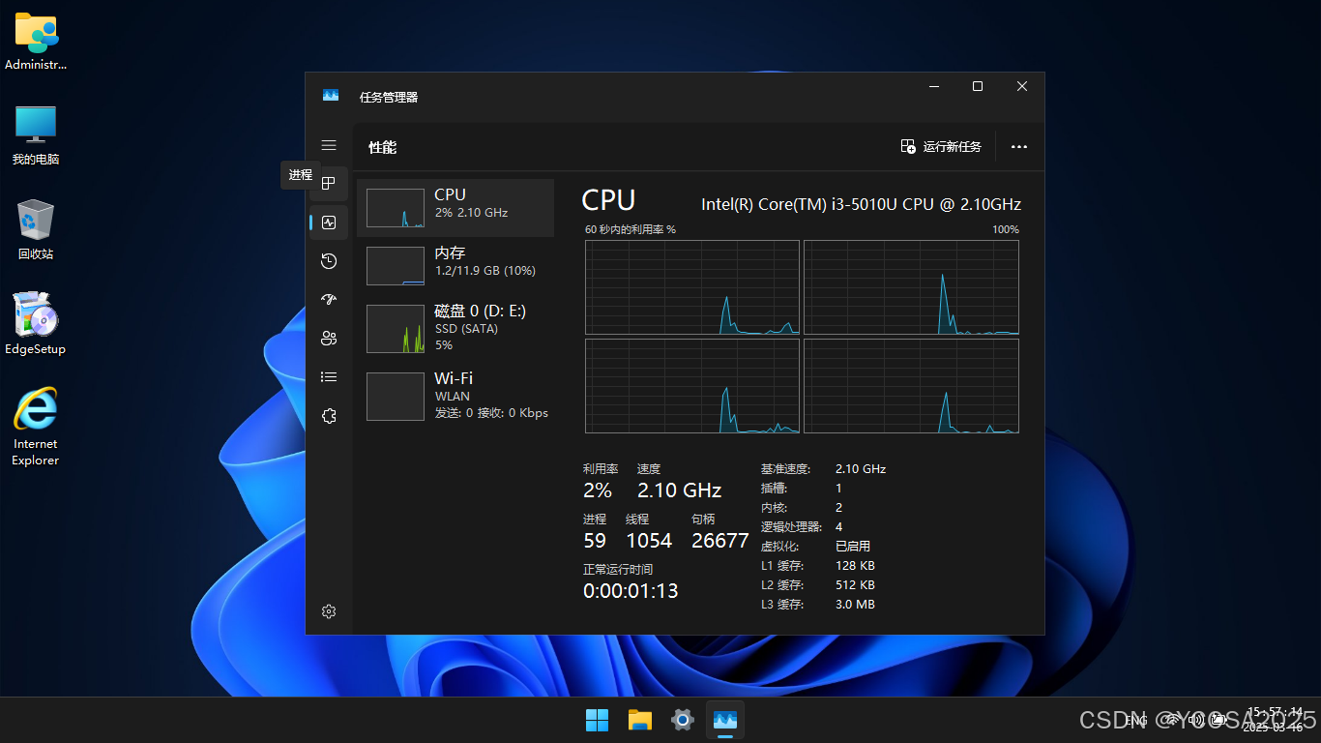
Task: Select the Internet Explorer desktop icon
Action: tap(36, 427)
